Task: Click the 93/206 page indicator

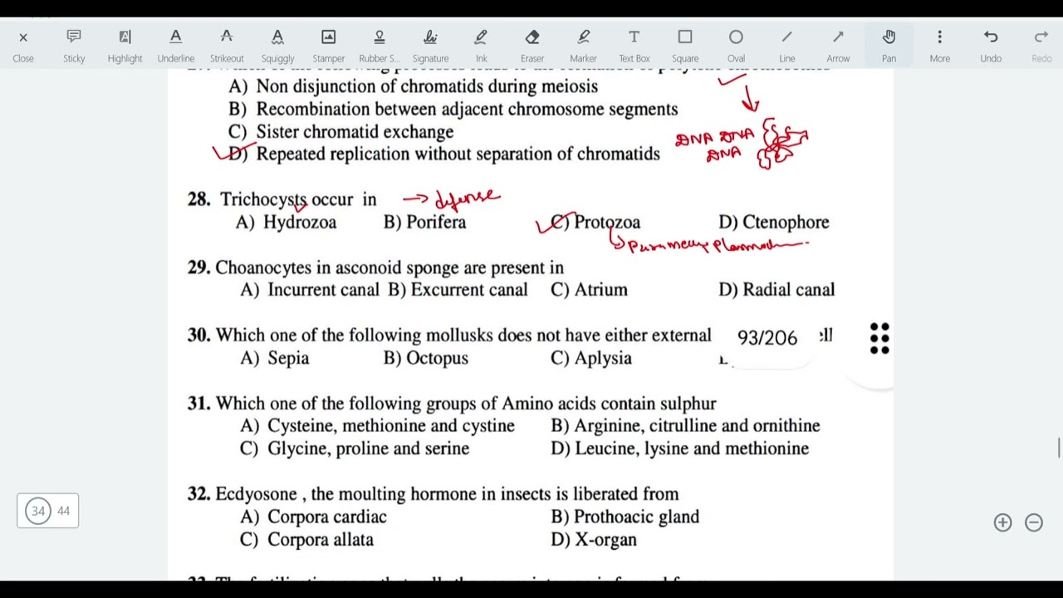Action: (767, 338)
